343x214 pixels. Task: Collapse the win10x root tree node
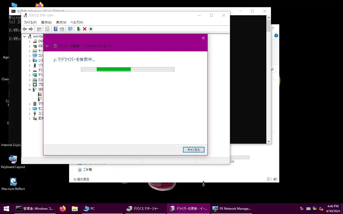pyautogui.click(x=25, y=36)
